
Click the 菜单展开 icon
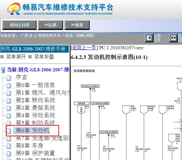pos(2,57)
